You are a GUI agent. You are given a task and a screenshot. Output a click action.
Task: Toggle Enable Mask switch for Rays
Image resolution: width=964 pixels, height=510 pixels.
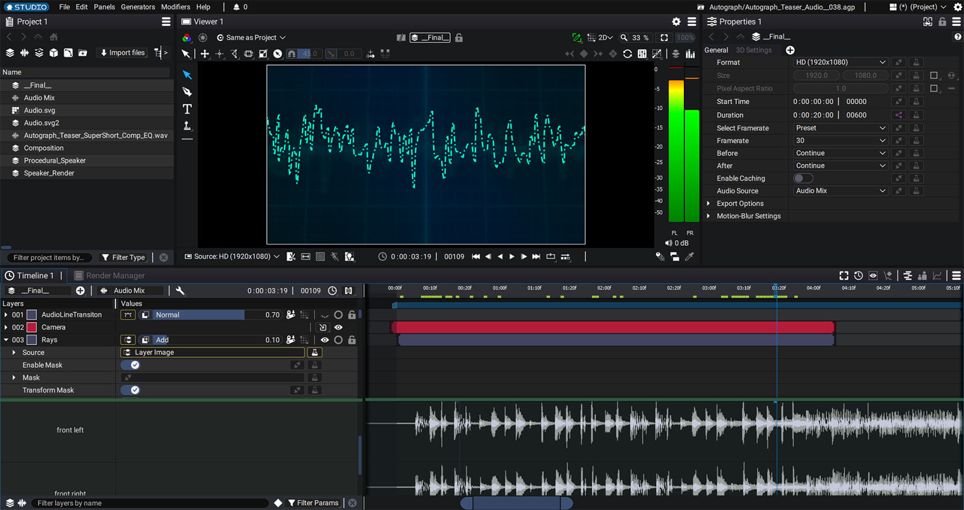point(131,365)
